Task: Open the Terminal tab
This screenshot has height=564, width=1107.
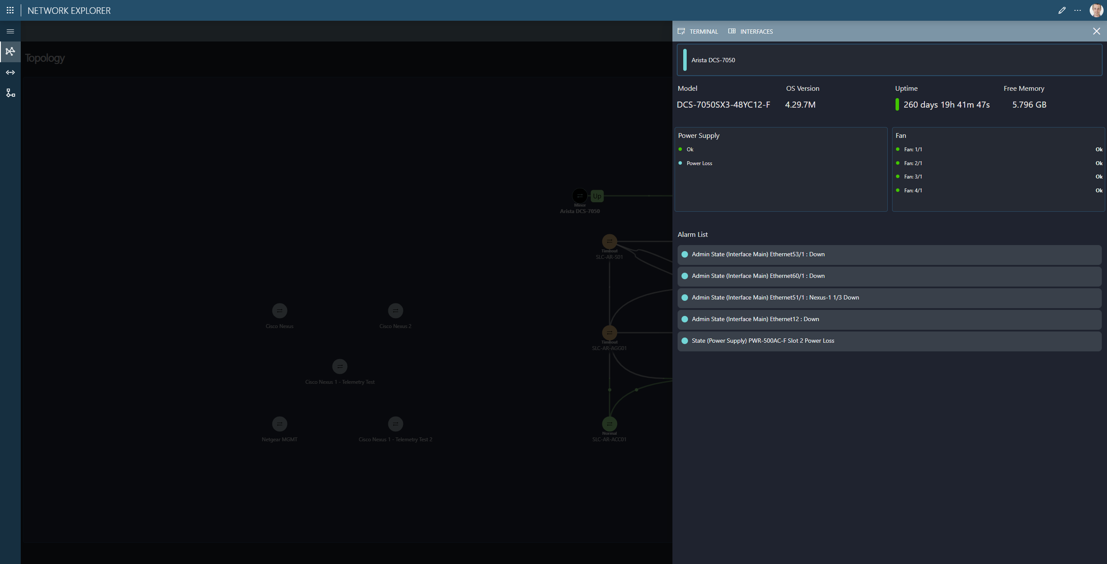Action: [698, 31]
